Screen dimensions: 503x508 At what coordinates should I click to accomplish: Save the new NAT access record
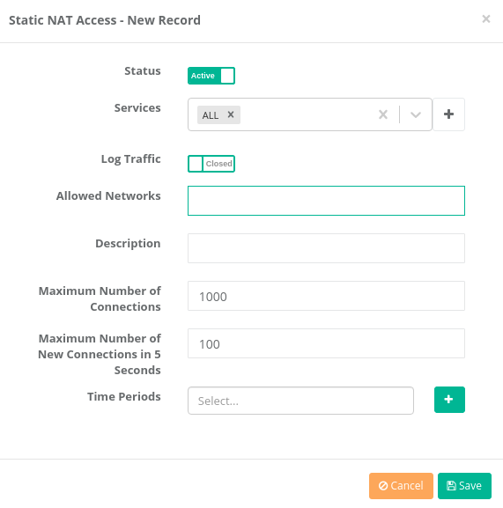point(464,486)
